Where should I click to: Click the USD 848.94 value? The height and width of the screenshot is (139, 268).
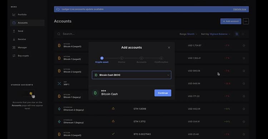pos(194,84)
